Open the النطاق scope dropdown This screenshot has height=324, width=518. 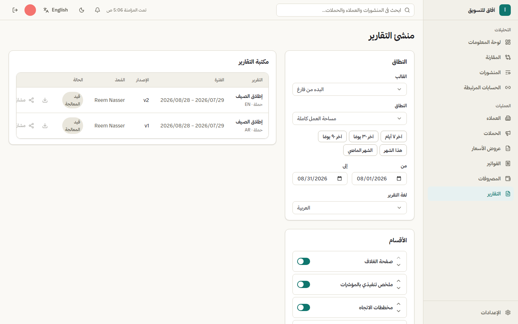coord(350,118)
